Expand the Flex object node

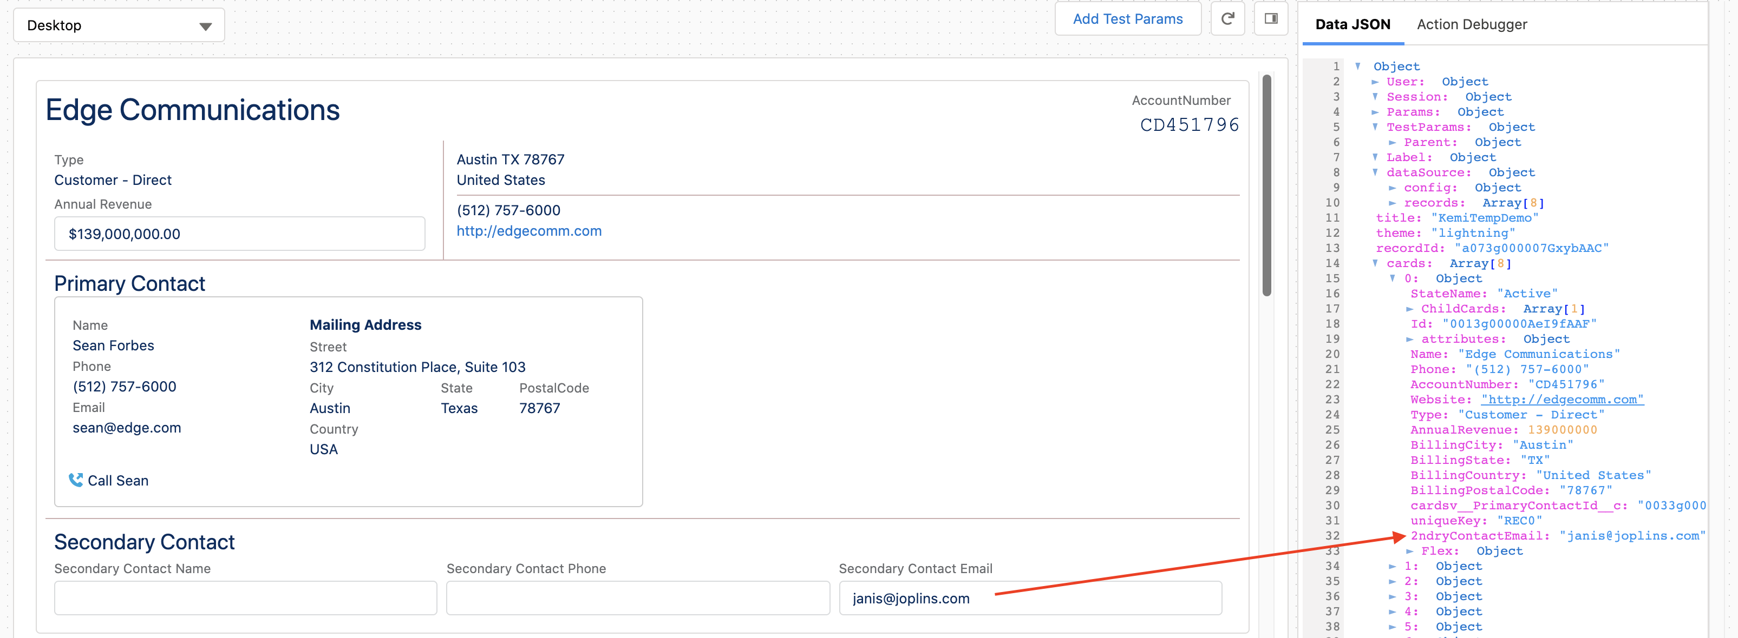[x=1410, y=551]
